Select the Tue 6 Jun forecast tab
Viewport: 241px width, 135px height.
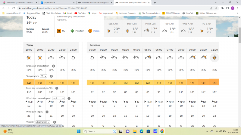click(169, 28)
